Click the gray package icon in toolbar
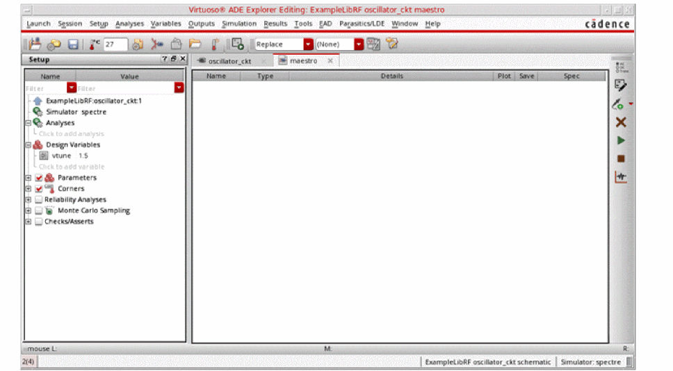Screen dimensions: 673x371 (x=176, y=44)
